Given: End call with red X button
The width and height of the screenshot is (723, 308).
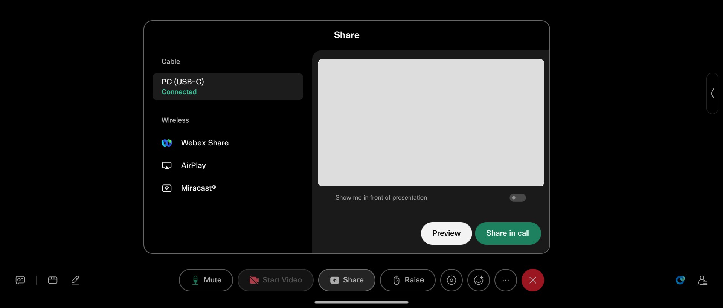Looking at the screenshot, I should coord(533,280).
